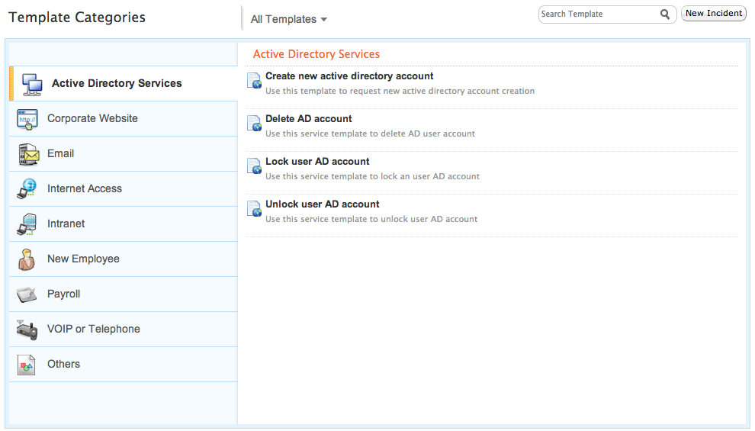Select the Payroll category label

[x=63, y=294]
